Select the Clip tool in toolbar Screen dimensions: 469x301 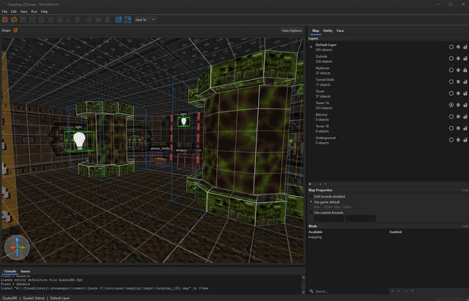click(24, 20)
